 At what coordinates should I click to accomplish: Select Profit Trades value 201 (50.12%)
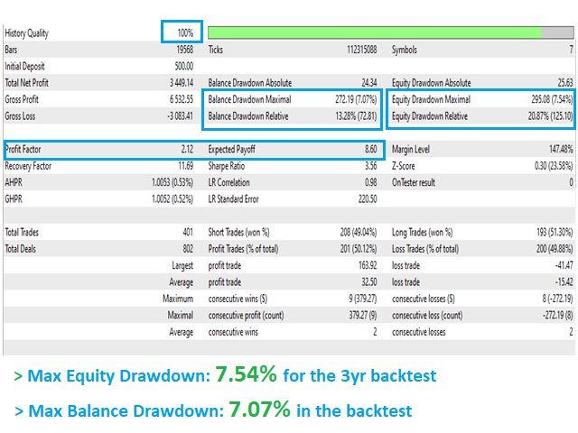click(x=359, y=249)
